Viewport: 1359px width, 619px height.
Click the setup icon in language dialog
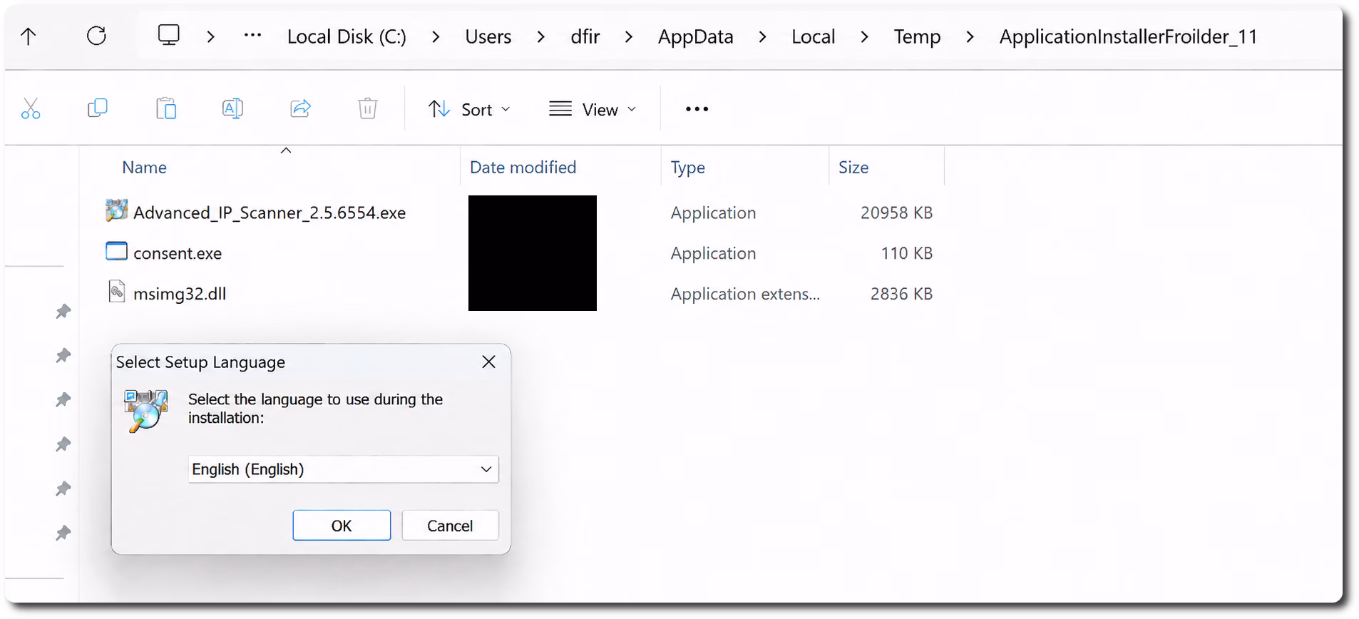[x=146, y=410]
